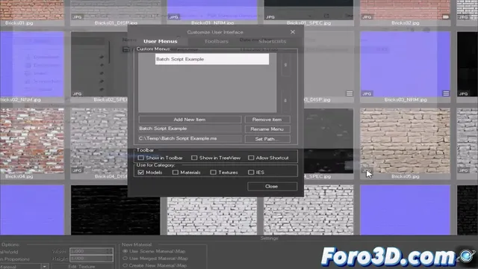Screen dimensions: 478x269
Task: Edit the menu name Batch Script Example field
Action: [x=190, y=129]
